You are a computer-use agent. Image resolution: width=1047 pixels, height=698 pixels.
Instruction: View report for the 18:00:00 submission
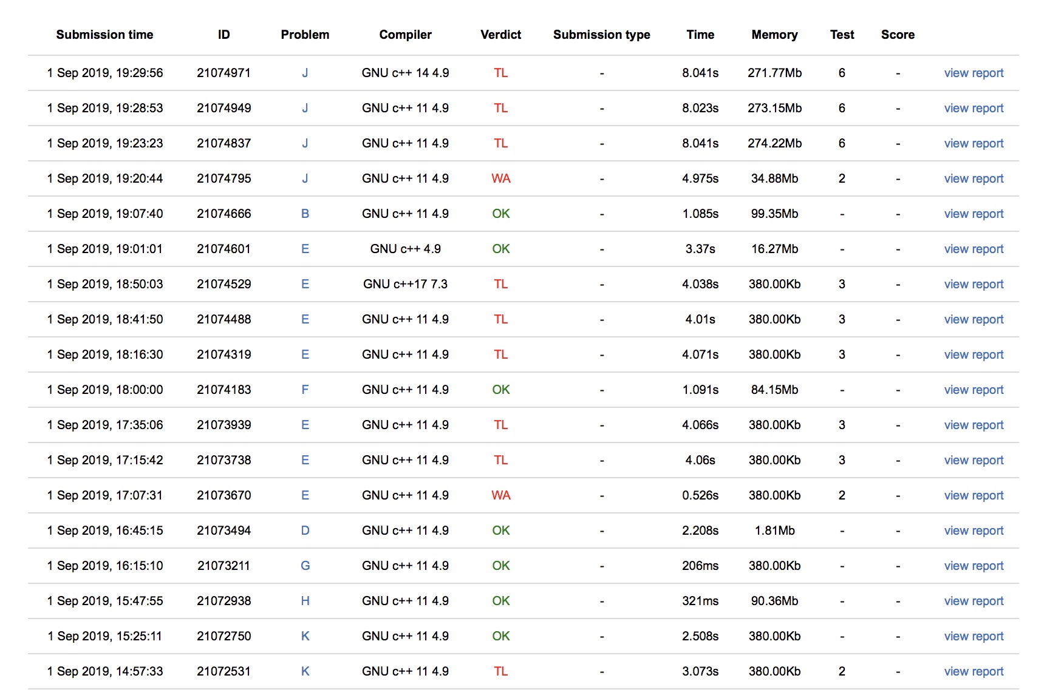coord(973,390)
